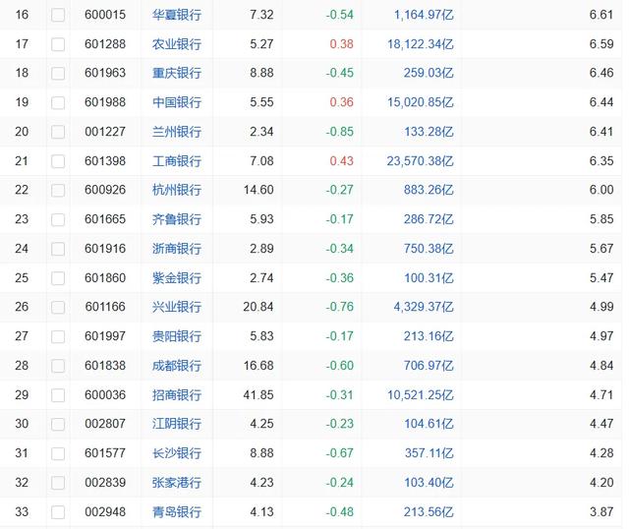Select the change value -0.76

coord(340,307)
